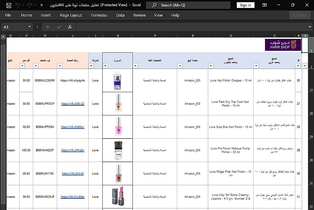This screenshot has height=210, width=314.
Task: Click the Undo arrow icon
Action: pyautogui.click(x=18, y=5)
